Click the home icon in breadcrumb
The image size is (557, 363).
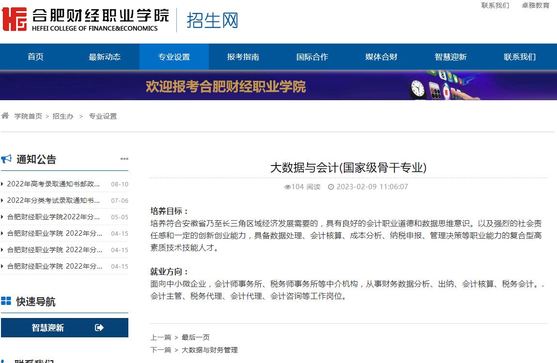5,116
